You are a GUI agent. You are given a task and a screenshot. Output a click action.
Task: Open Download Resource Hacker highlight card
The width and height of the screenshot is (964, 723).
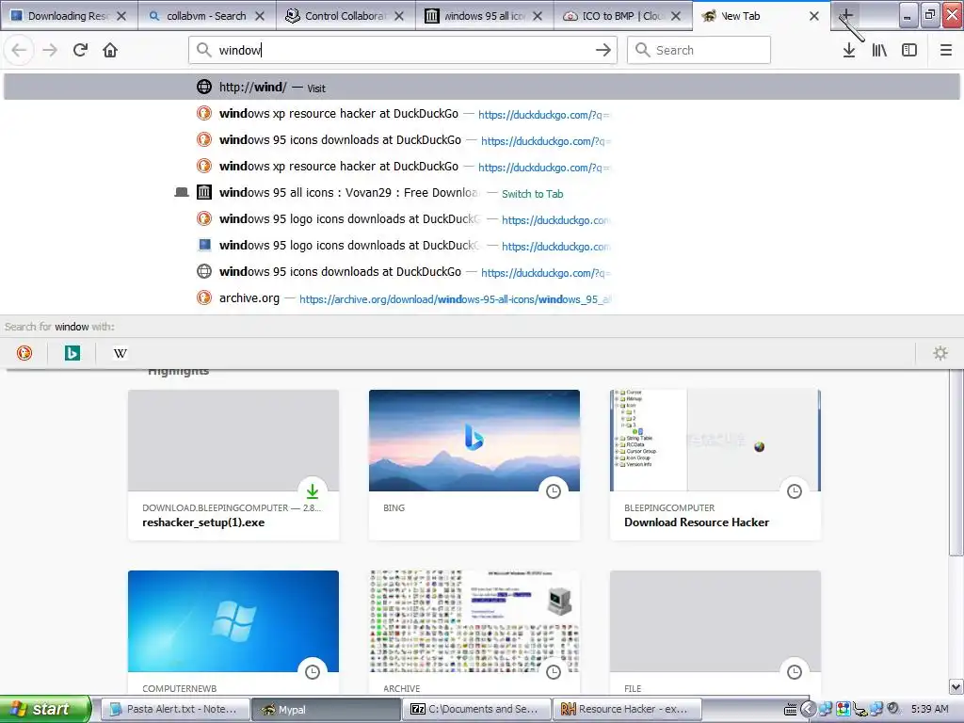715,465
